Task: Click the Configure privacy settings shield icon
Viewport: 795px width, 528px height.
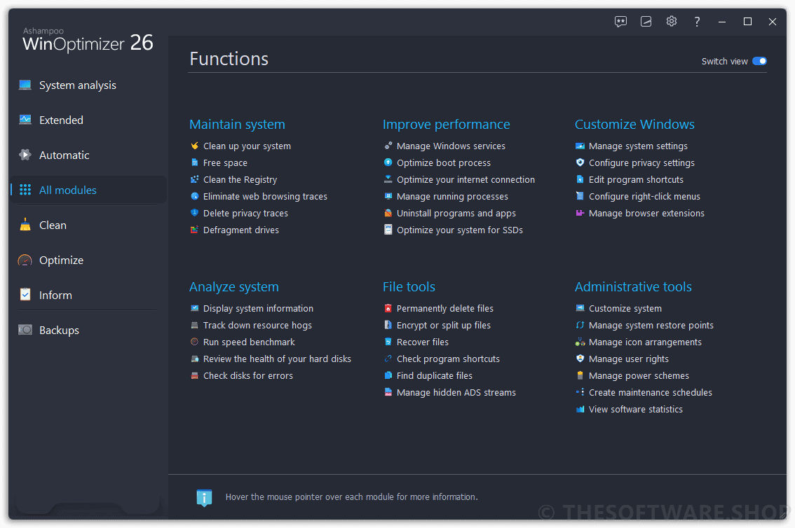Action: pos(580,162)
